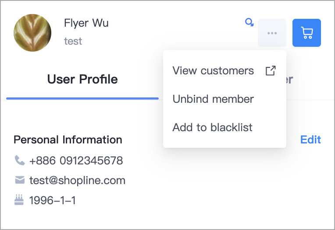Click the birthday cake icon
This screenshot has width=335, height=230.
(x=19, y=200)
